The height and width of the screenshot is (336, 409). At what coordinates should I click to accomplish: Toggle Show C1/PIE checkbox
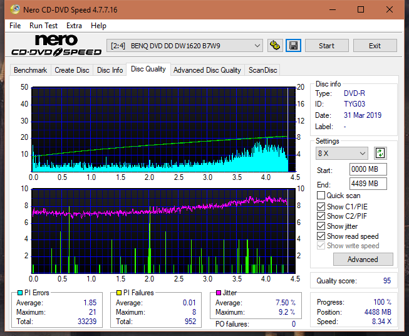tap(321, 206)
